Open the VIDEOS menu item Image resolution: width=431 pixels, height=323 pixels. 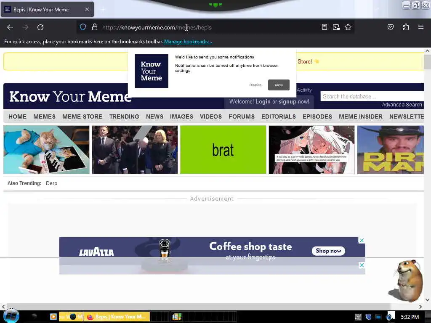coord(211,116)
